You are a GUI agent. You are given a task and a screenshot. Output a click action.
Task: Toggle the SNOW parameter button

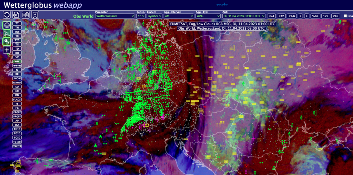[x=17, y=78]
